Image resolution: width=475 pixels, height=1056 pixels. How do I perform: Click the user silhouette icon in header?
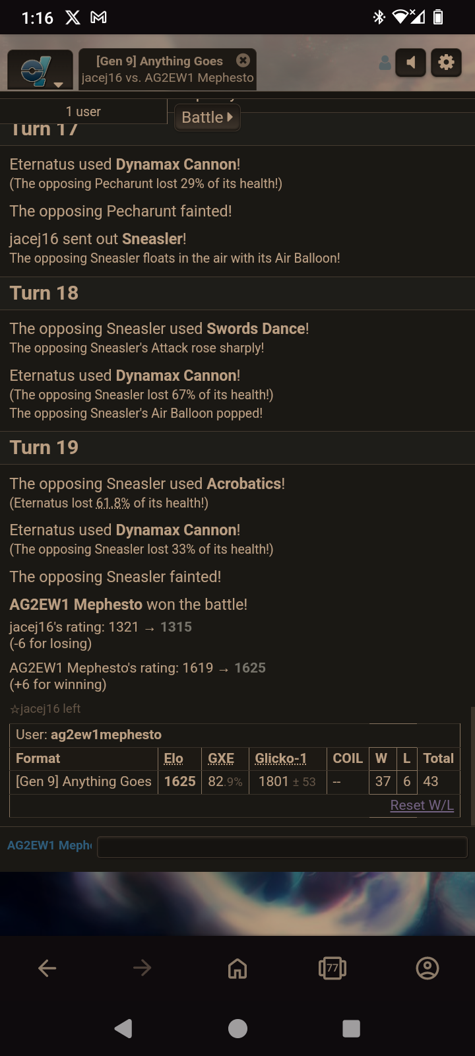pos(385,63)
